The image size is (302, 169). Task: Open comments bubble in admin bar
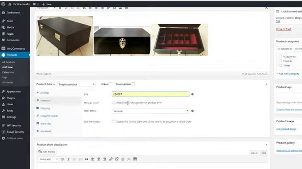click(36, 4)
